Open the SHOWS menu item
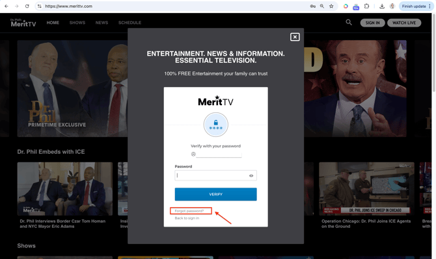The height and width of the screenshot is (259, 436). click(x=77, y=23)
